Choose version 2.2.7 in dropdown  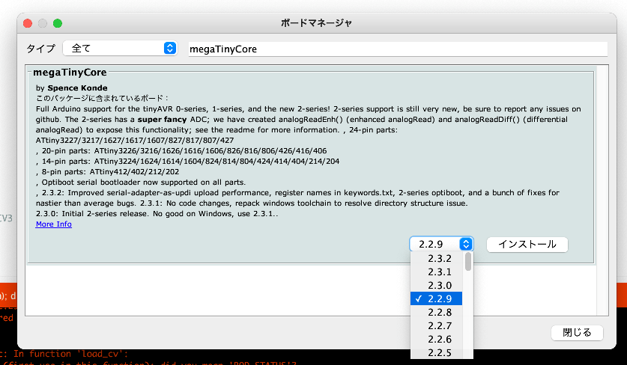439,326
